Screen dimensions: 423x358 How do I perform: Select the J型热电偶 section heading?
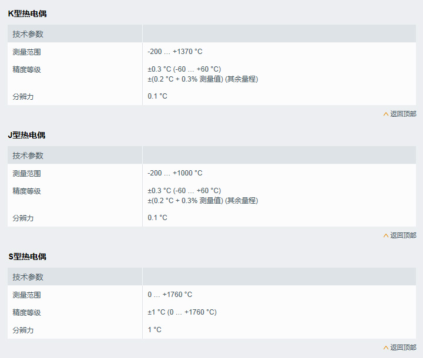[26, 135]
